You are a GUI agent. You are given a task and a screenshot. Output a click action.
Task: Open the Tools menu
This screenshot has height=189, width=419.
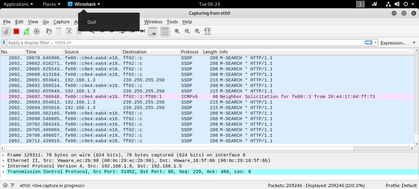[172, 22]
